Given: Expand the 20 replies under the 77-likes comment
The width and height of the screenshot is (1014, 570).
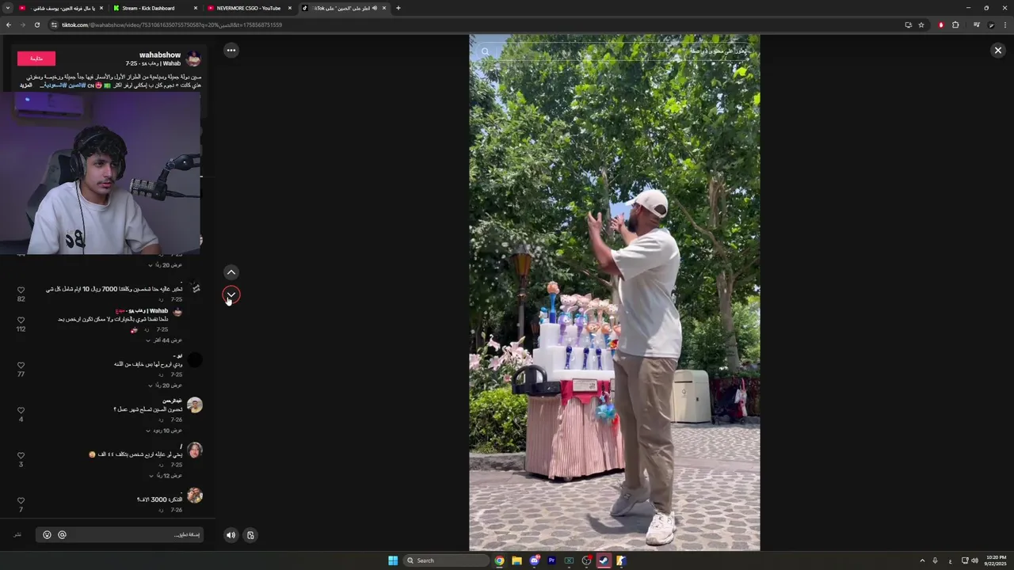Looking at the screenshot, I should tap(164, 386).
